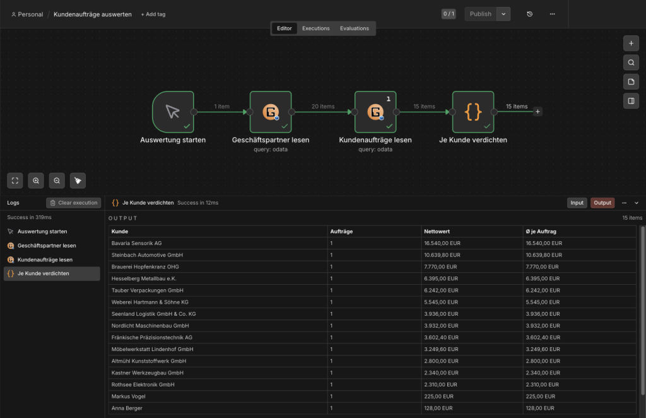Click the 0 / 1 counter badge
Image resolution: width=646 pixels, height=418 pixels.
tap(449, 14)
